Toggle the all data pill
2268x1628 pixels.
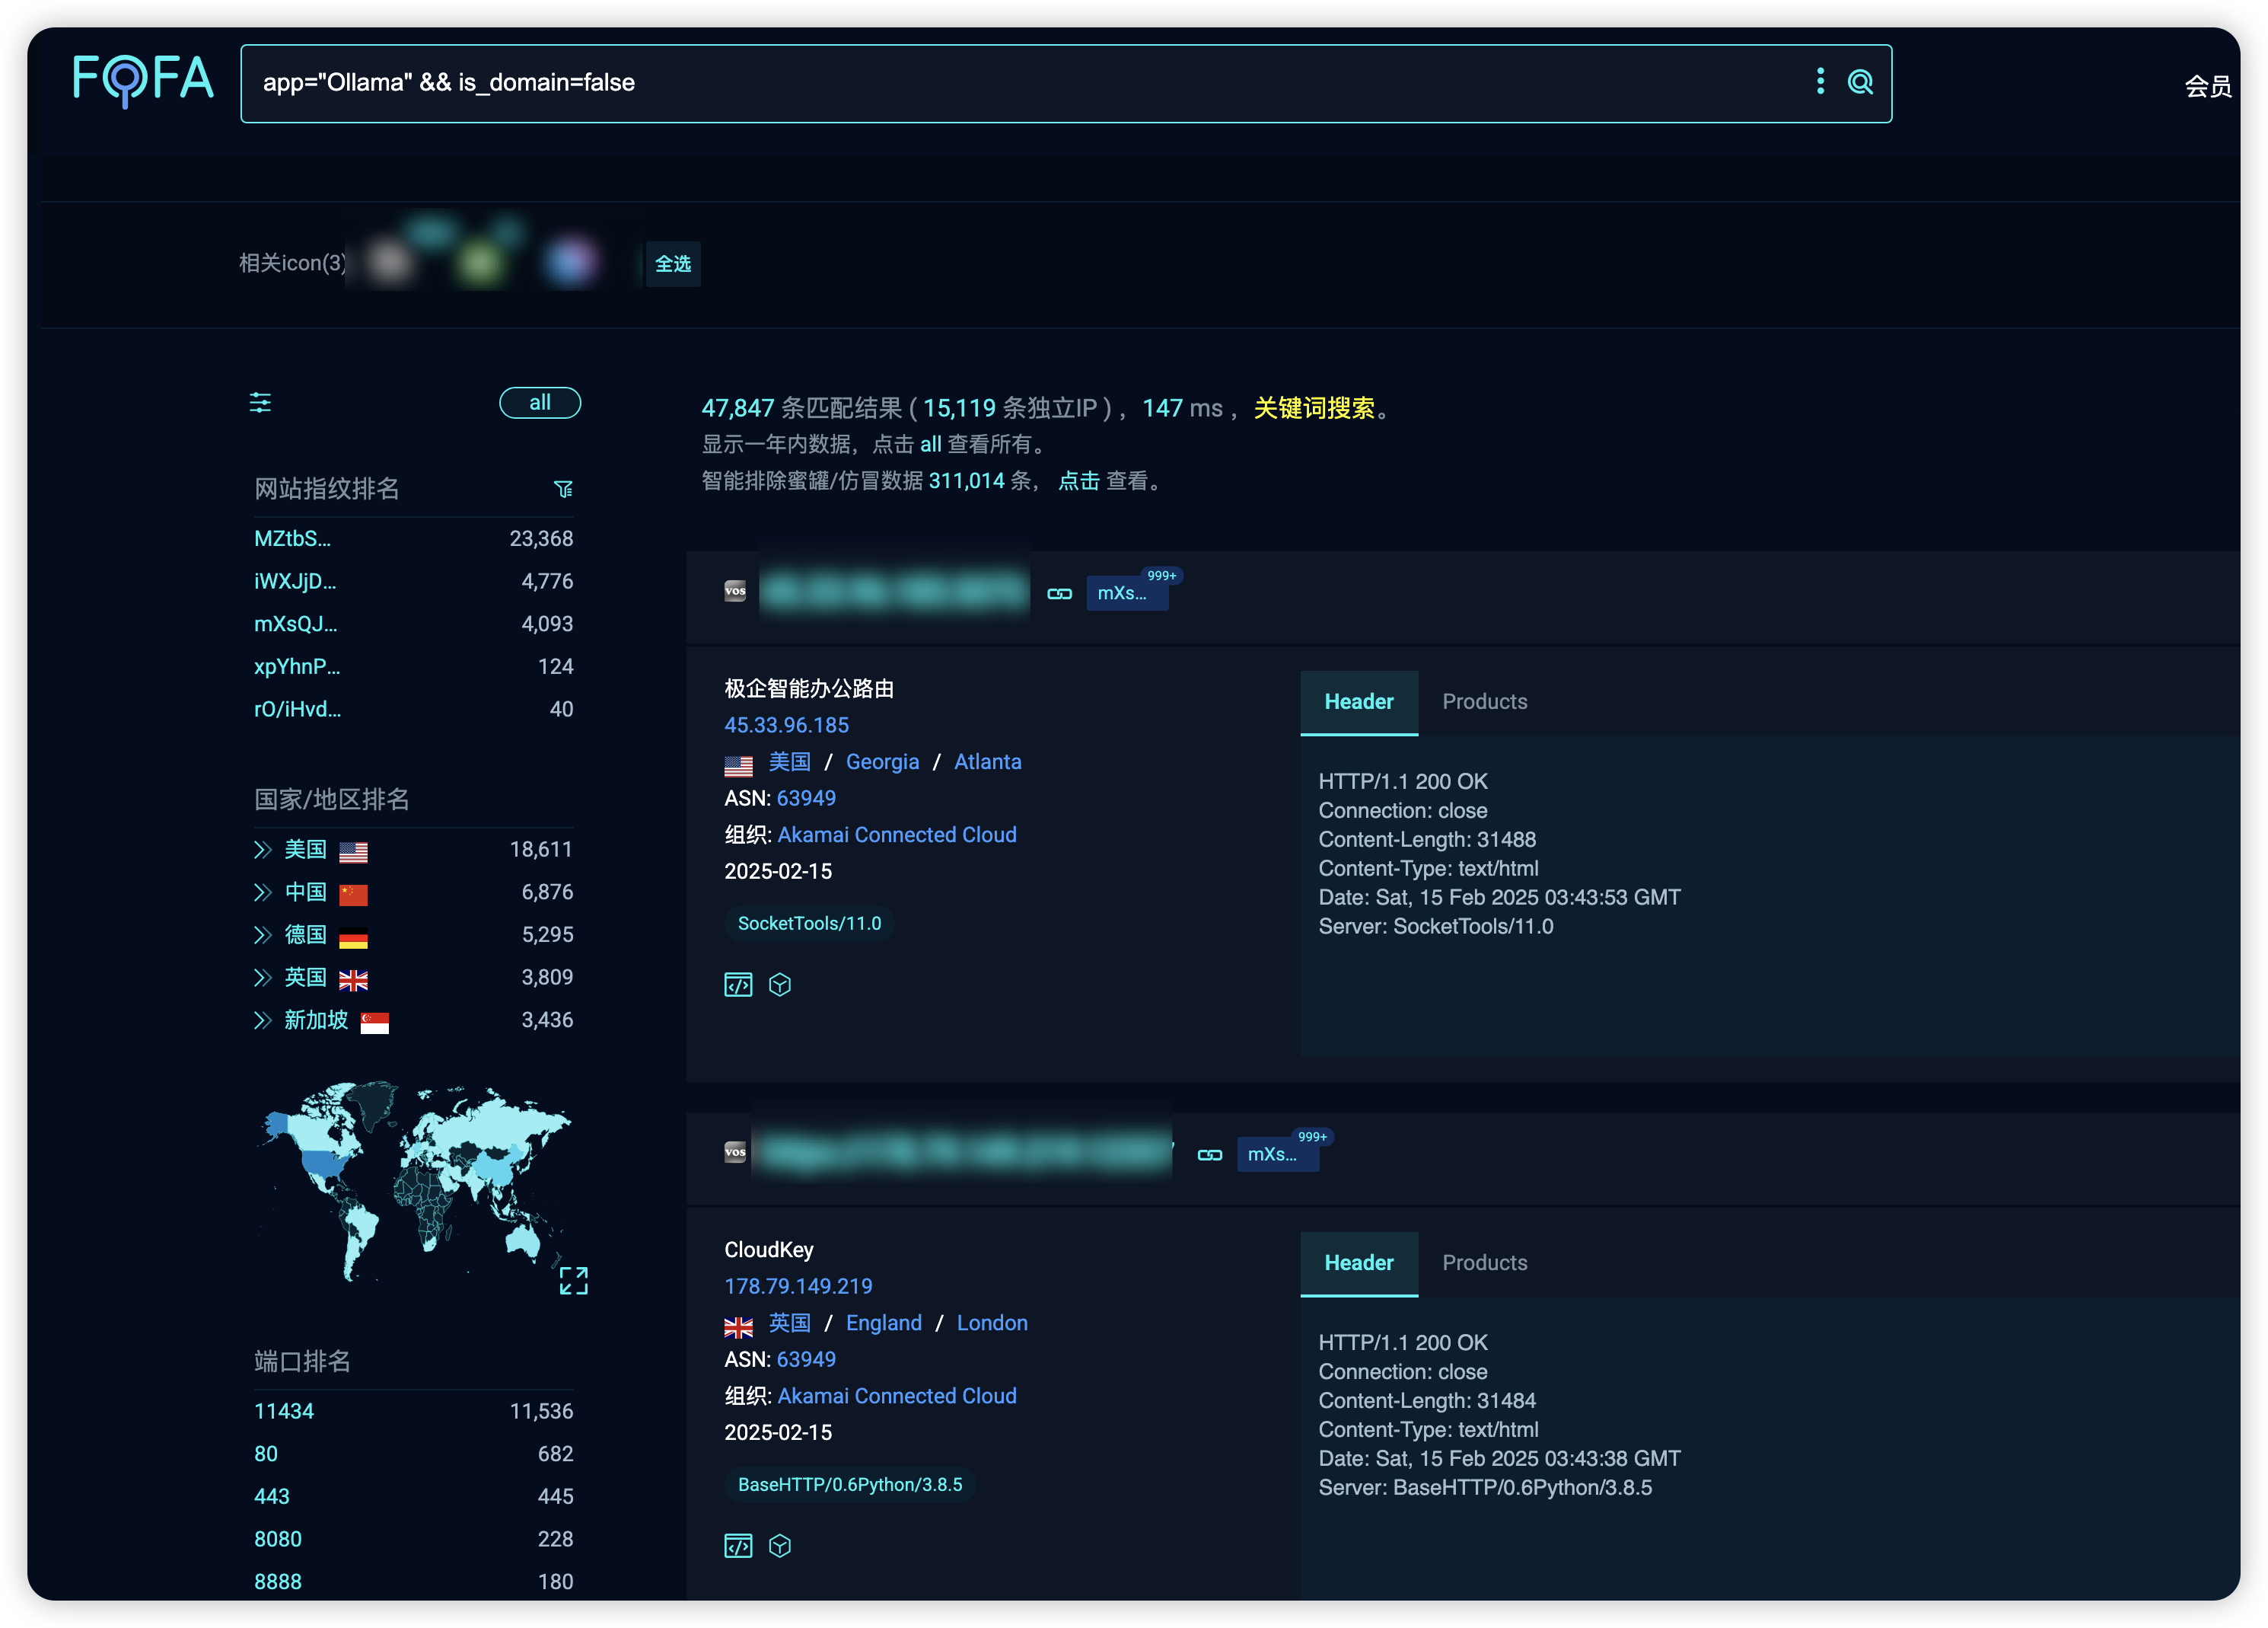(540, 402)
